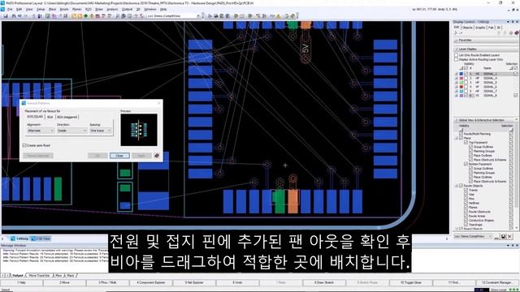Viewport: 520px width, 292px height.
Task: Toggle List Only Route Enabled Layers
Action: click(x=457, y=55)
